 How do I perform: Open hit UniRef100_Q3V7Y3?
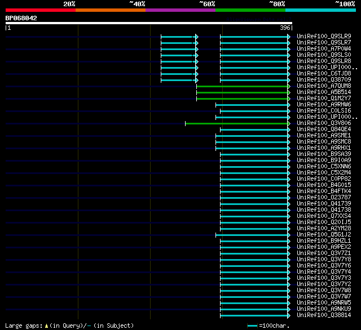[x=324, y=278]
